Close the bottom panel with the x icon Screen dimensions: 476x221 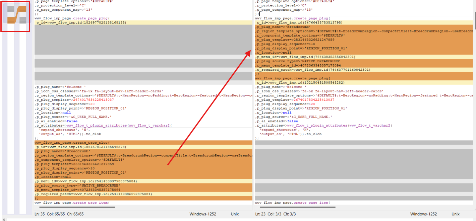coord(4,219)
